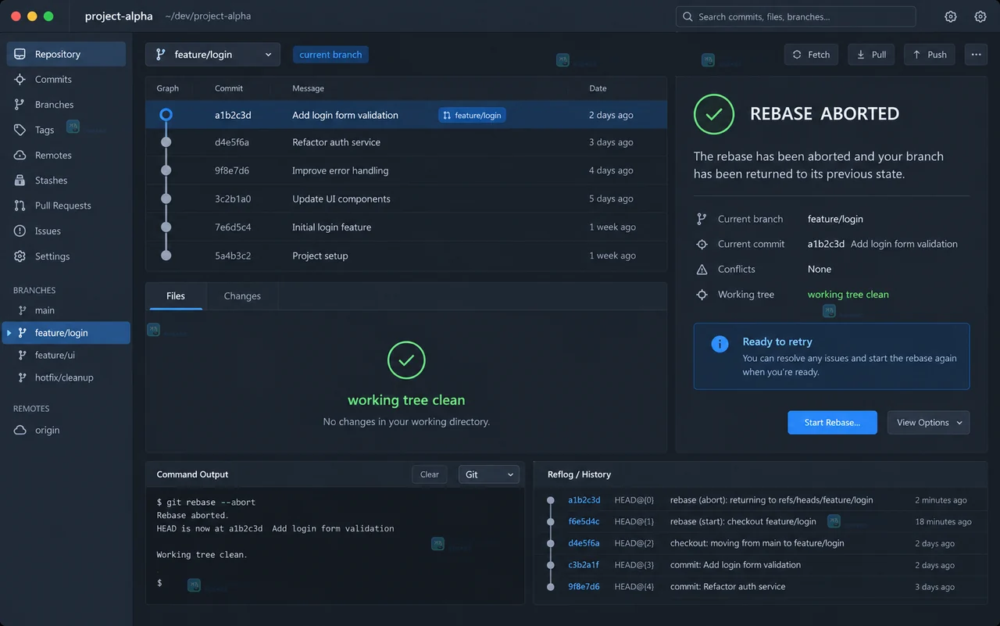Open the three-dots more actions menu
Screen dimensions: 1000x626
pyautogui.click(x=975, y=55)
